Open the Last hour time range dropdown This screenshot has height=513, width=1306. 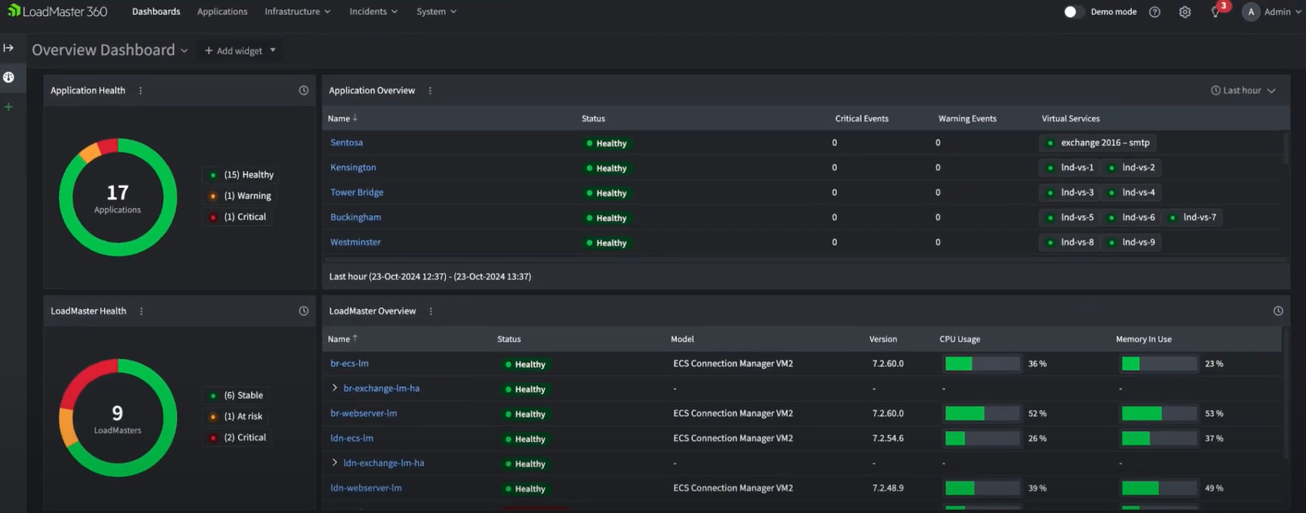click(1243, 90)
